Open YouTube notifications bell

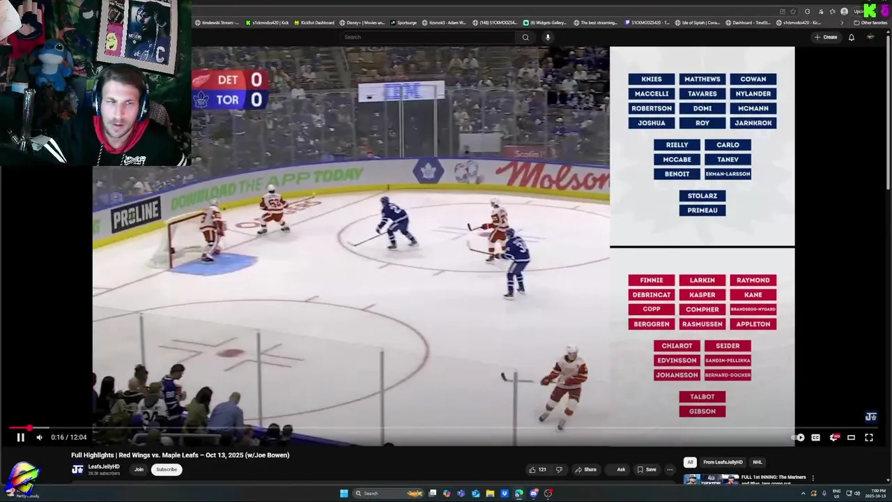click(852, 37)
